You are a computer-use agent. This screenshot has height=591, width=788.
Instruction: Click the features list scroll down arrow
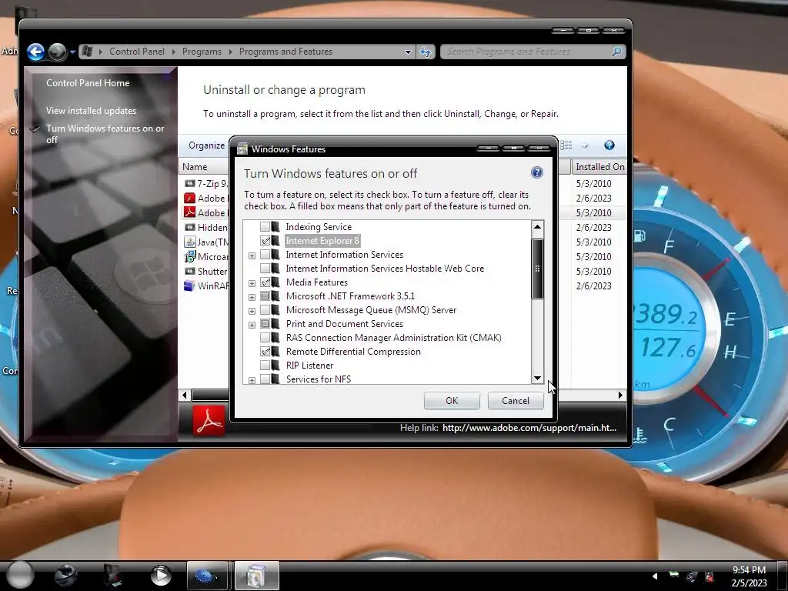(x=537, y=379)
